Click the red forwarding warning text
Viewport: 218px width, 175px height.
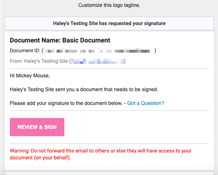pyautogui.click(x=101, y=154)
